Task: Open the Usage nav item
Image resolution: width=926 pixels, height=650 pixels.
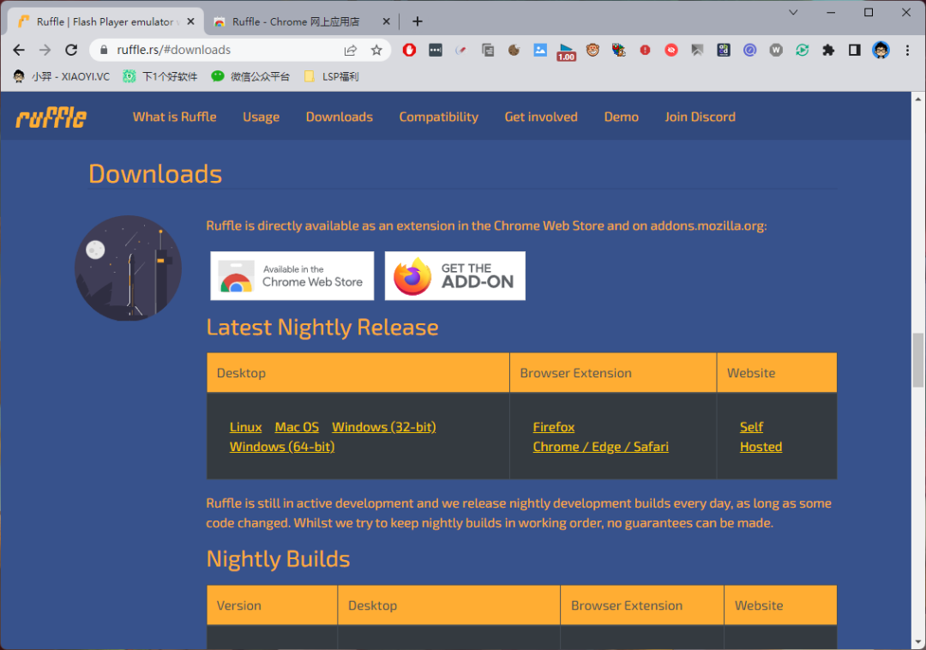Action: coord(261,117)
